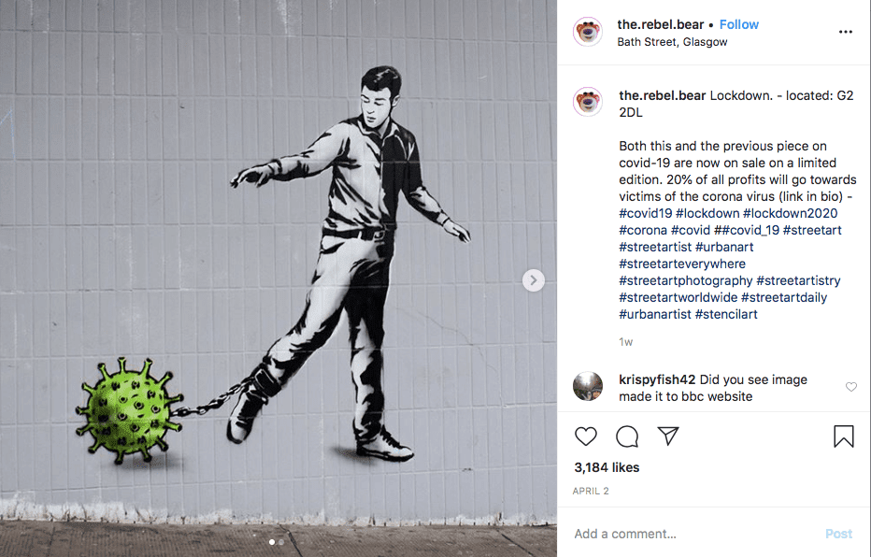The height and width of the screenshot is (557, 871).
Task: Open the.rebel.bear header profile avatar
Action: click(588, 32)
